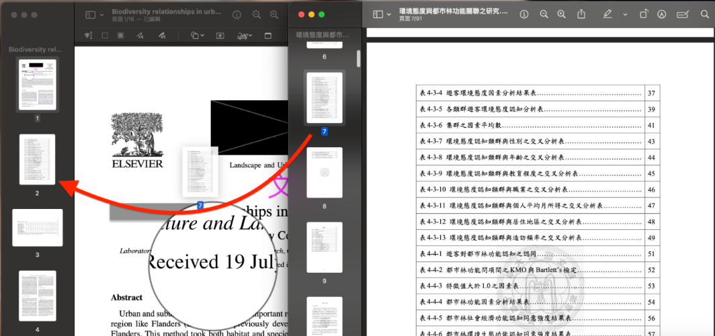The width and height of the screenshot is (715, 336).
Task: Click the right sidebar's vertical scrollbar
Action: point(358,58)
